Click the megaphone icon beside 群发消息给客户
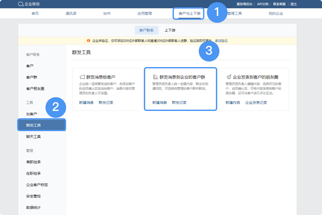The image size is (322, 215). click(x=82, y=77)
